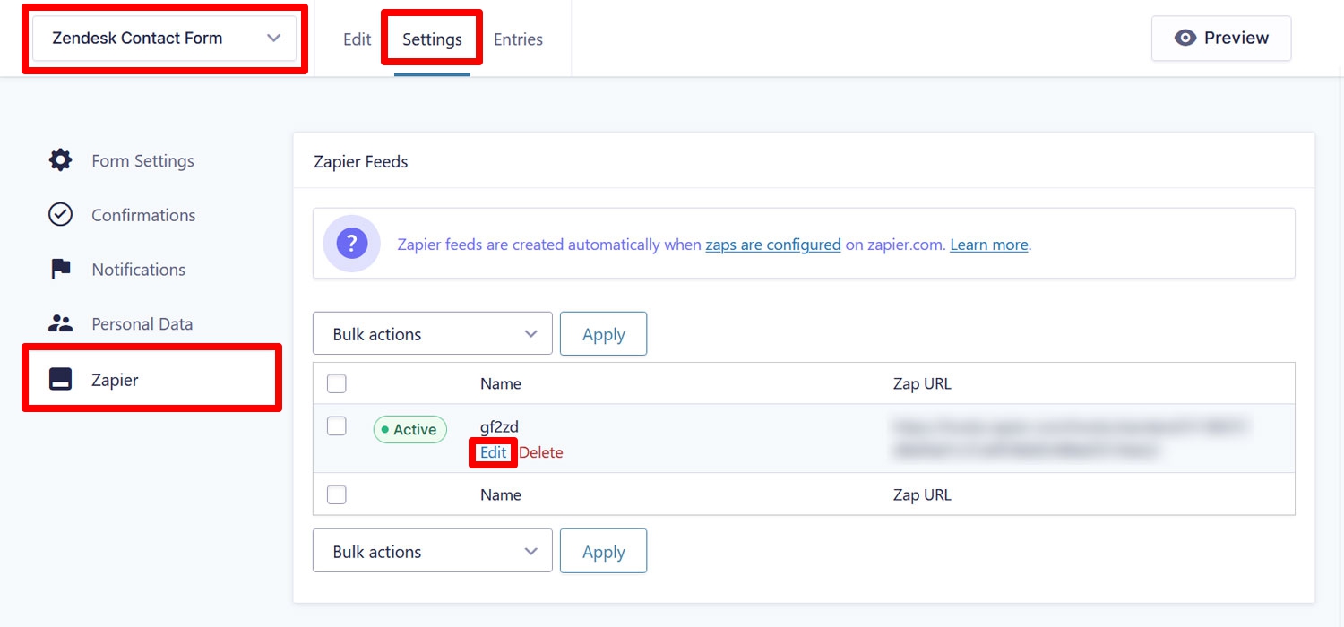Select all feeds with header checkbox
Screen dimensions: 1344x627
[337, 383]
